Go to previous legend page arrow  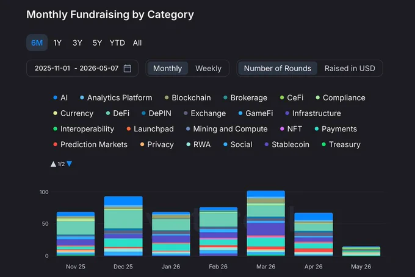pos(53,164)
